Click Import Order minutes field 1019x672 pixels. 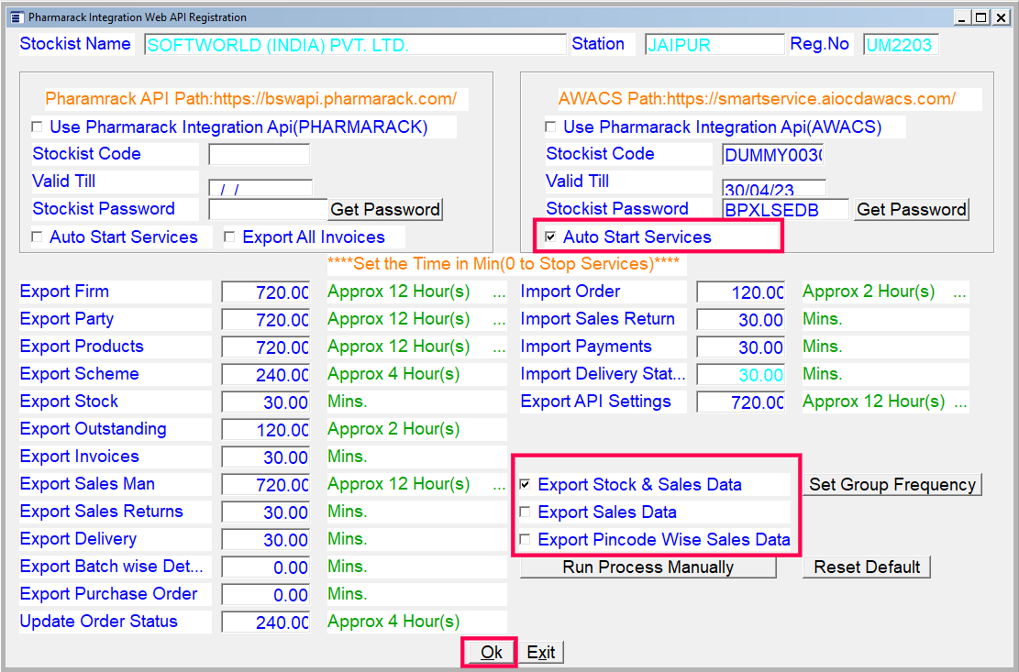tap(741, 292)
